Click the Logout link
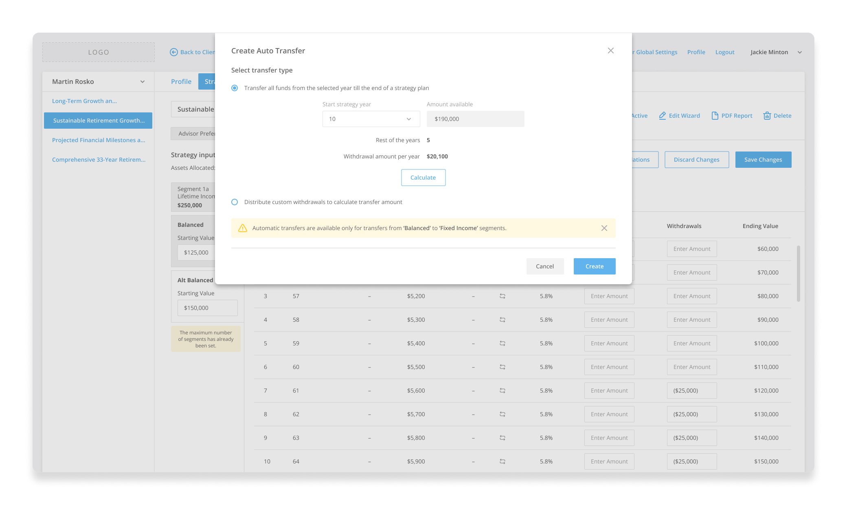847x505 pixels. coord(725,52)
